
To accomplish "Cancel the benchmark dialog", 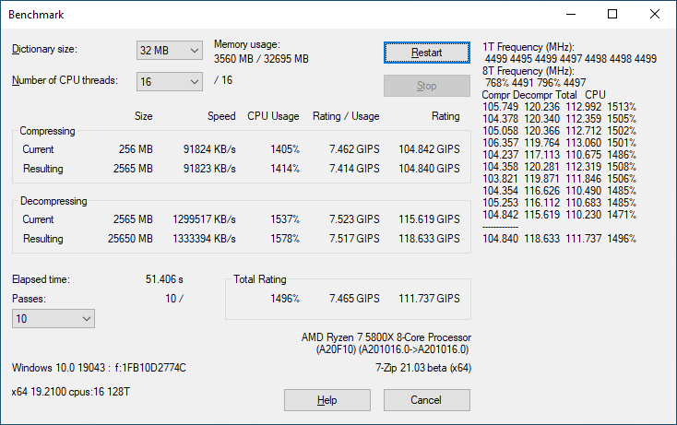I will 426,400.
